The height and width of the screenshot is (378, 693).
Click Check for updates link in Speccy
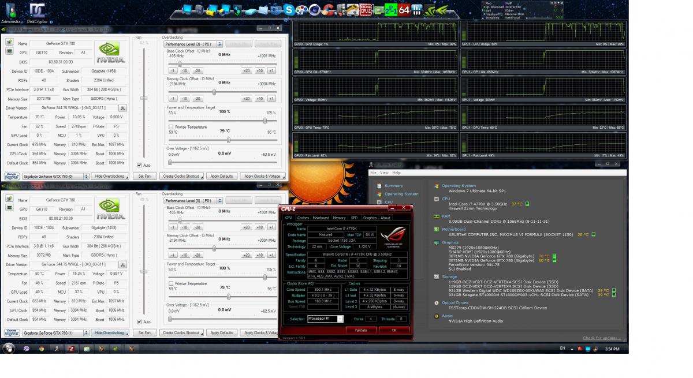(x=602, y=338)
